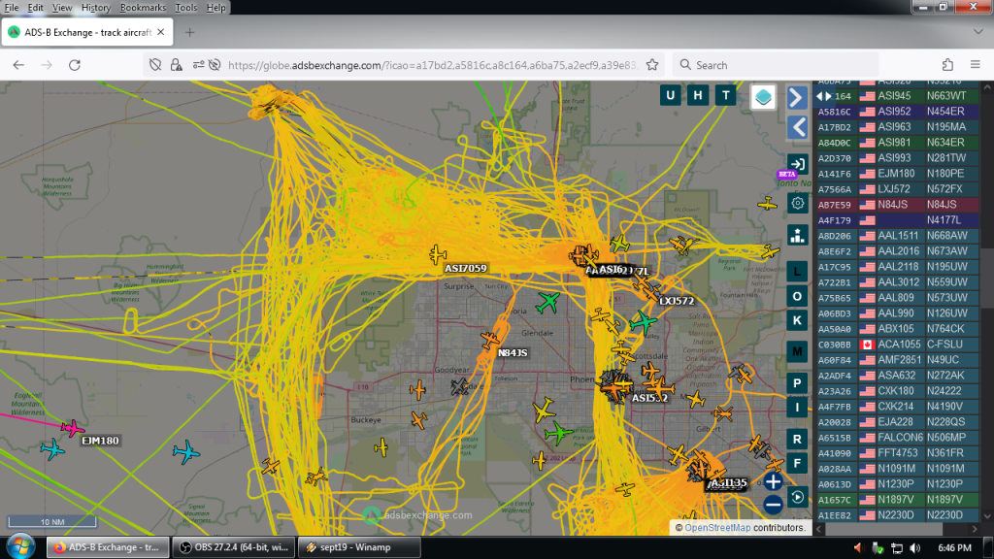
Task: Select the aircraft labeled ASI135
Action: click(699, 471)
